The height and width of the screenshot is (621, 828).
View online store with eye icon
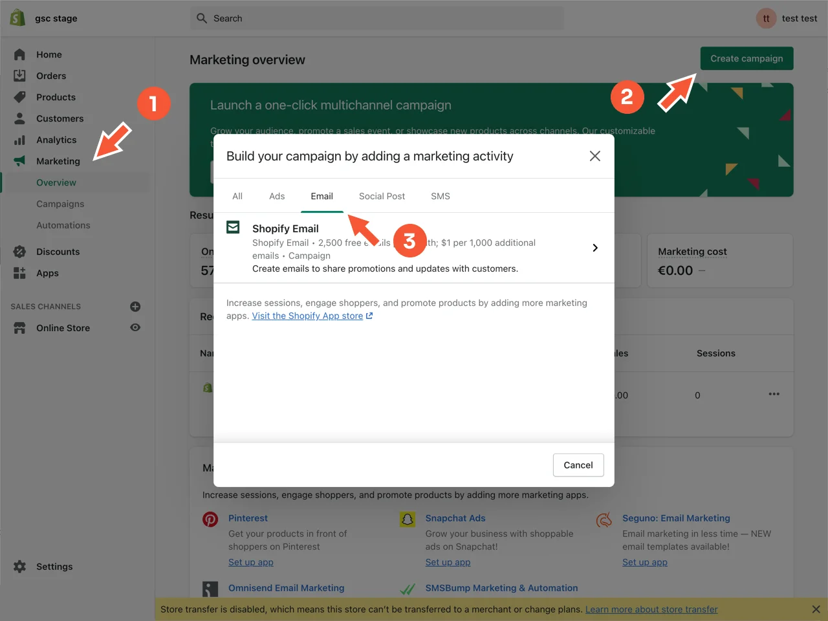coord(135,327)
